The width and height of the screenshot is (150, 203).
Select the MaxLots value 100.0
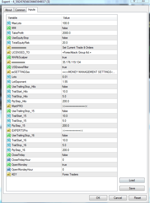tap(66, 23)
